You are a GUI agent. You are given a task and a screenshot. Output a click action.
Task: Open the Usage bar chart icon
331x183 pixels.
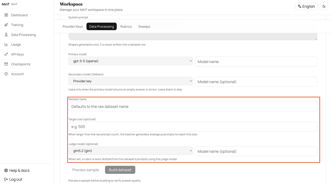(x=6, y=45)
